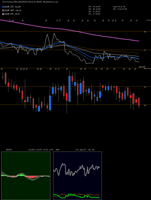The width and height of the screenshot is (151, 200).
Task: Click the magenta DOW PT legend swatch
Action: click(x=3, y=14)
